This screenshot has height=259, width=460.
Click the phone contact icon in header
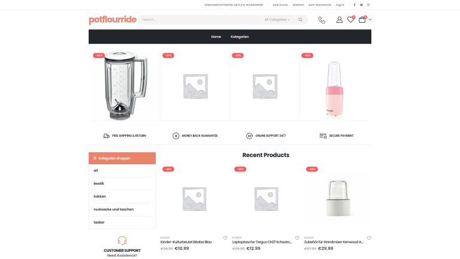coord(322,20)
